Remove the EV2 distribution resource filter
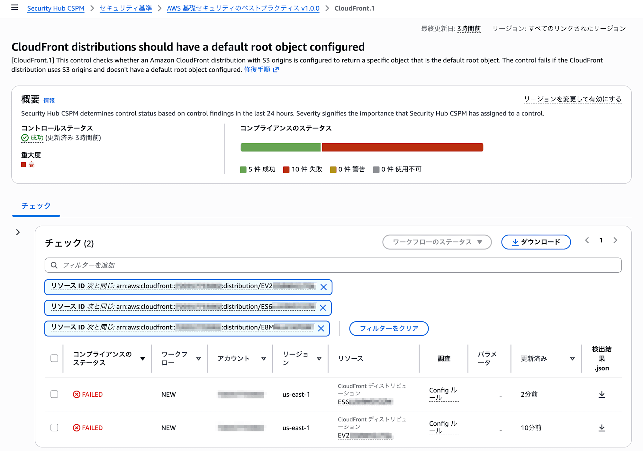Viewport: 643px width, 451px height. click(x=323, y=287)
